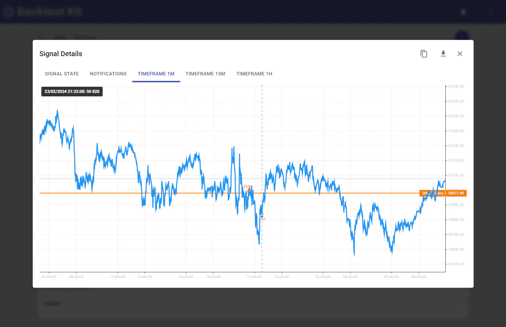Click the 04:00:00 time axis label
Viewport: 506px width, 327px height.
350,277
